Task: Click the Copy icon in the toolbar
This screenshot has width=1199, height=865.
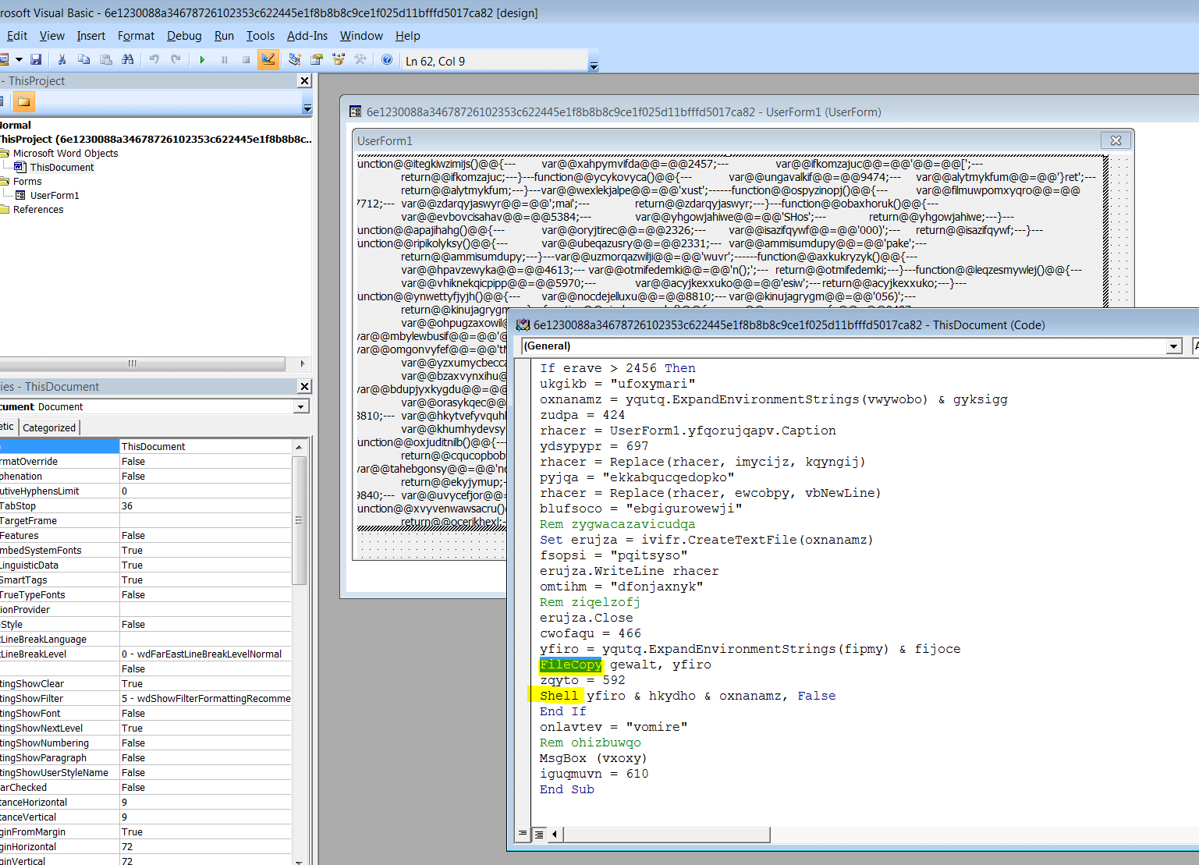Action: pos(83,59)
